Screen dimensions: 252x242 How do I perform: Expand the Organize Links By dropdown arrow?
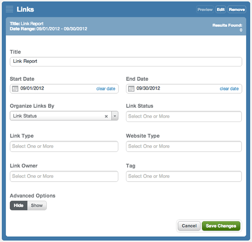[x=115, y=116]
